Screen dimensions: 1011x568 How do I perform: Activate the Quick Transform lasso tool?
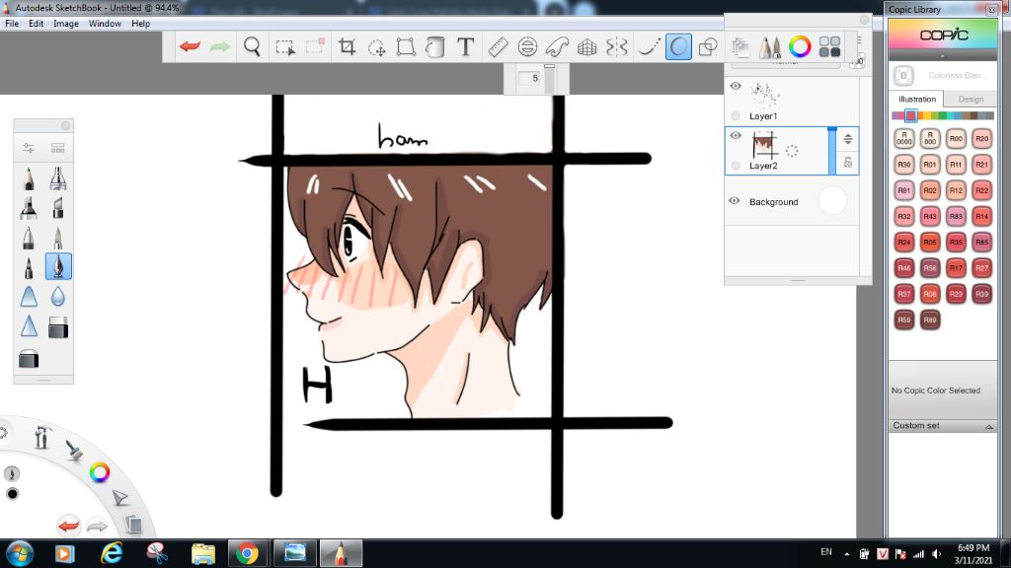pos(376,47)
